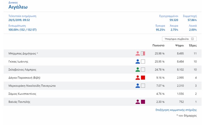Viewport: 204px width, 125px height.
Task: Click the purple party color square for Βαϊνάς
Action: tap(143, 102)
